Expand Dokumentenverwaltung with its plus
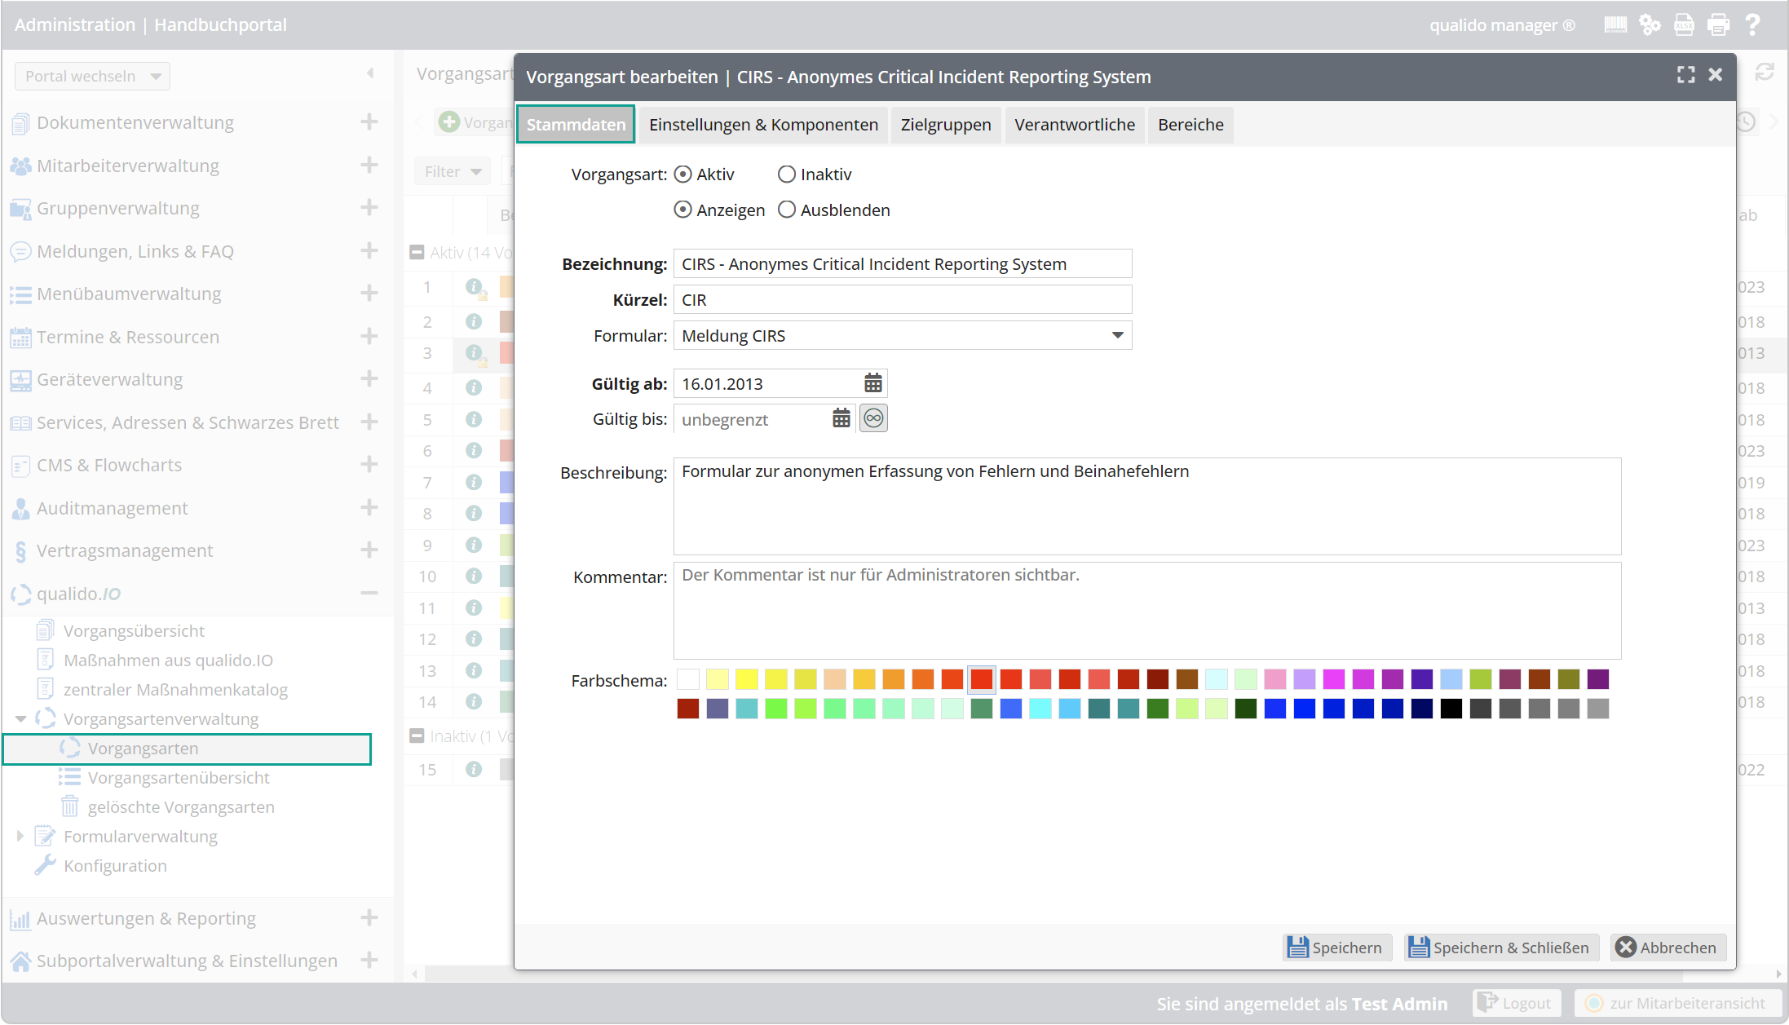1789x1025 pixels. click(x=369, y=121)
